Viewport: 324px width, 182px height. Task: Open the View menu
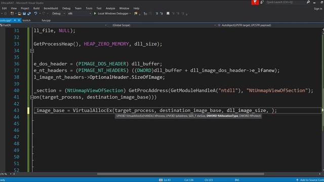[x=14, y=8]
